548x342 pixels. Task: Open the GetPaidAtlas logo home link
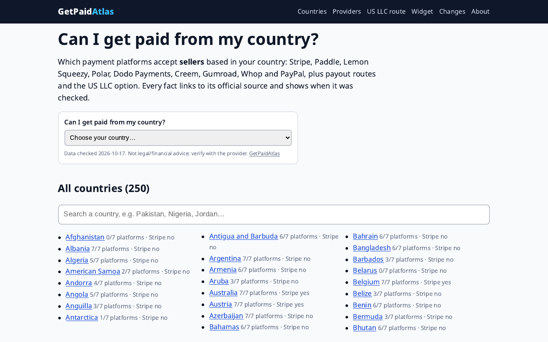click(x=86, y=12)
